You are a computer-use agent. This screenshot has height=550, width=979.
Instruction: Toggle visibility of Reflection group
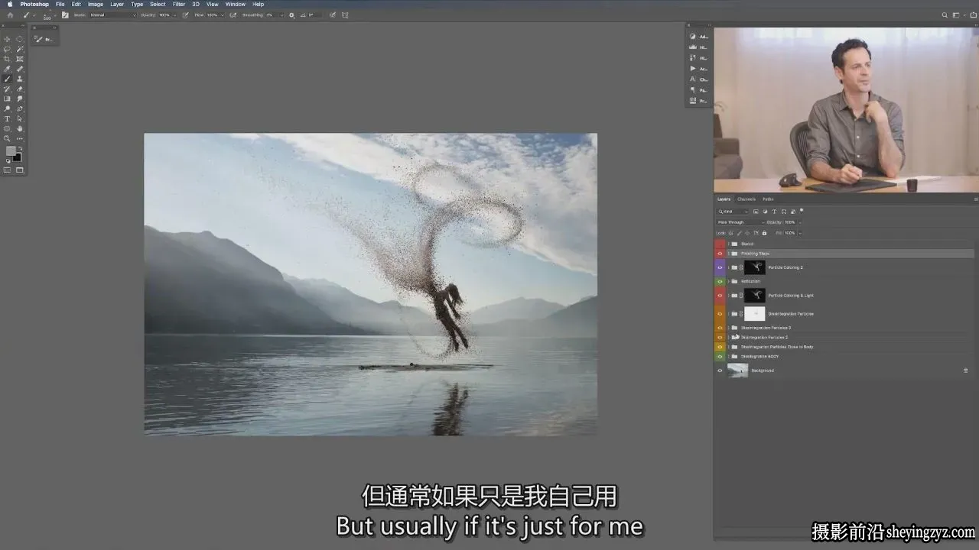tap(720, 281)
